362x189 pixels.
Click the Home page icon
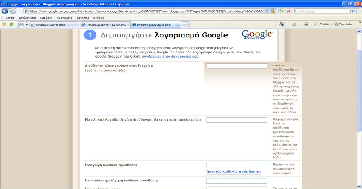click(x=282, y=24)
